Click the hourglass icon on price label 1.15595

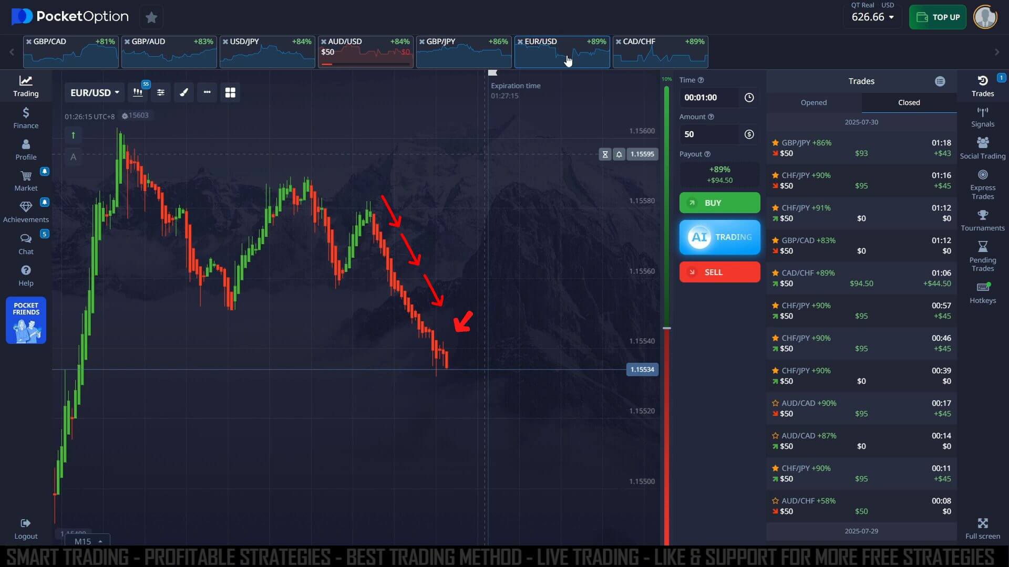605,154
